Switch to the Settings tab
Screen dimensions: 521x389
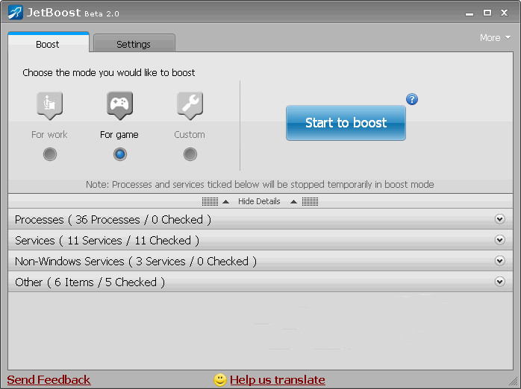134,43
